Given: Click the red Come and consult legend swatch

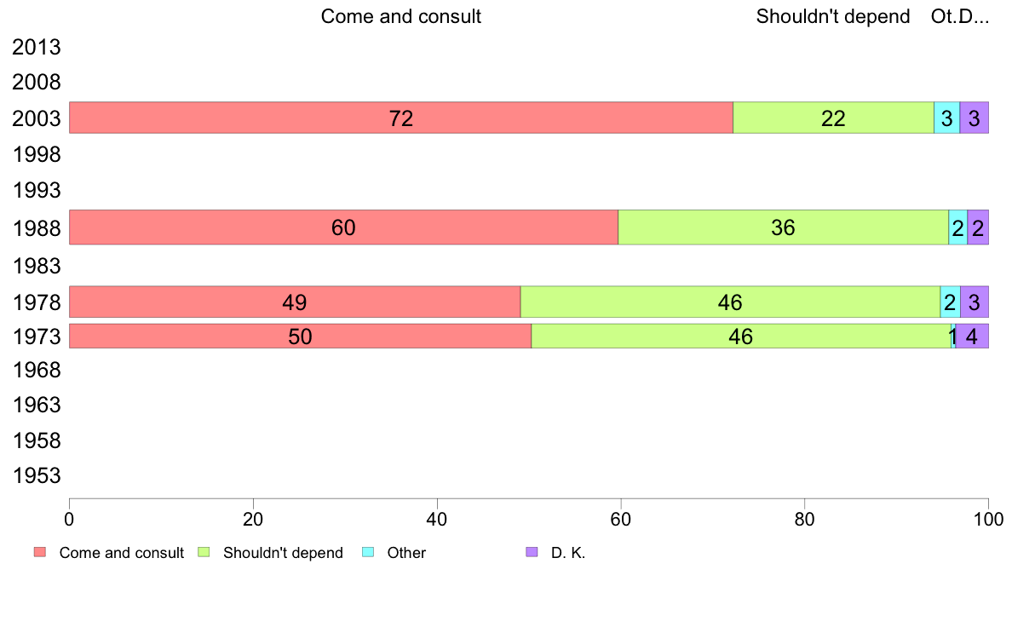Looking at the screenshot, I should pos(40,552).
